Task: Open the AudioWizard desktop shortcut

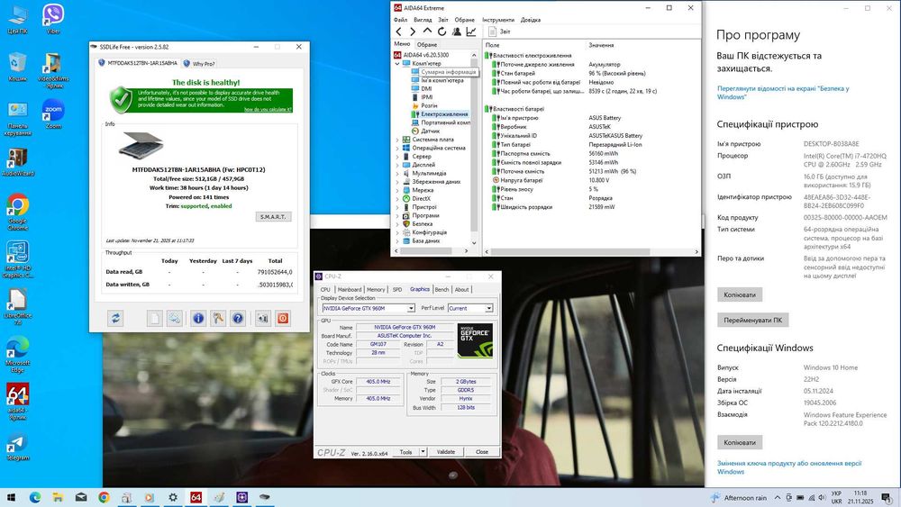Action: click(x=17, y=162)
